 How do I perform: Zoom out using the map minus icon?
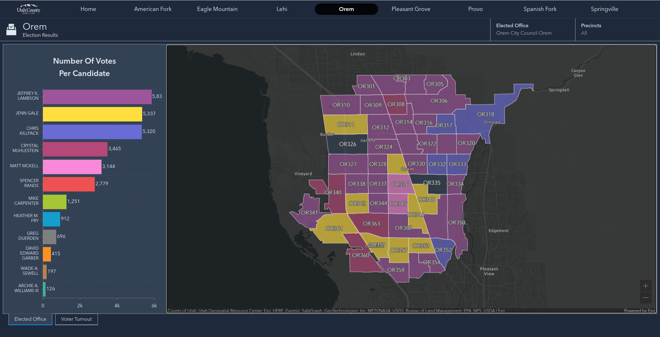click(x=645, y=297)
